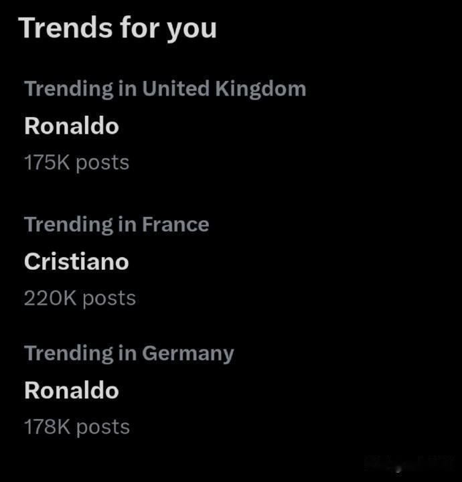462x482 pixels.
Task: Click the '220K posts' count
Action: 80,298
